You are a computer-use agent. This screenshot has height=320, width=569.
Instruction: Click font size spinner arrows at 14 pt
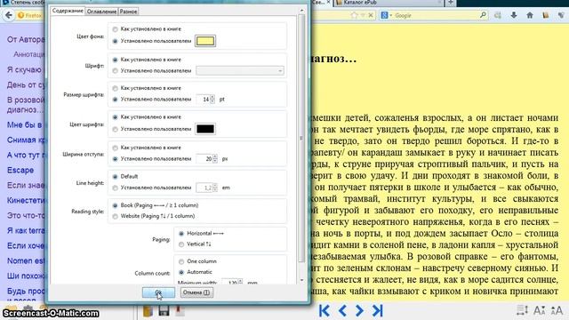tap(212, 99)
